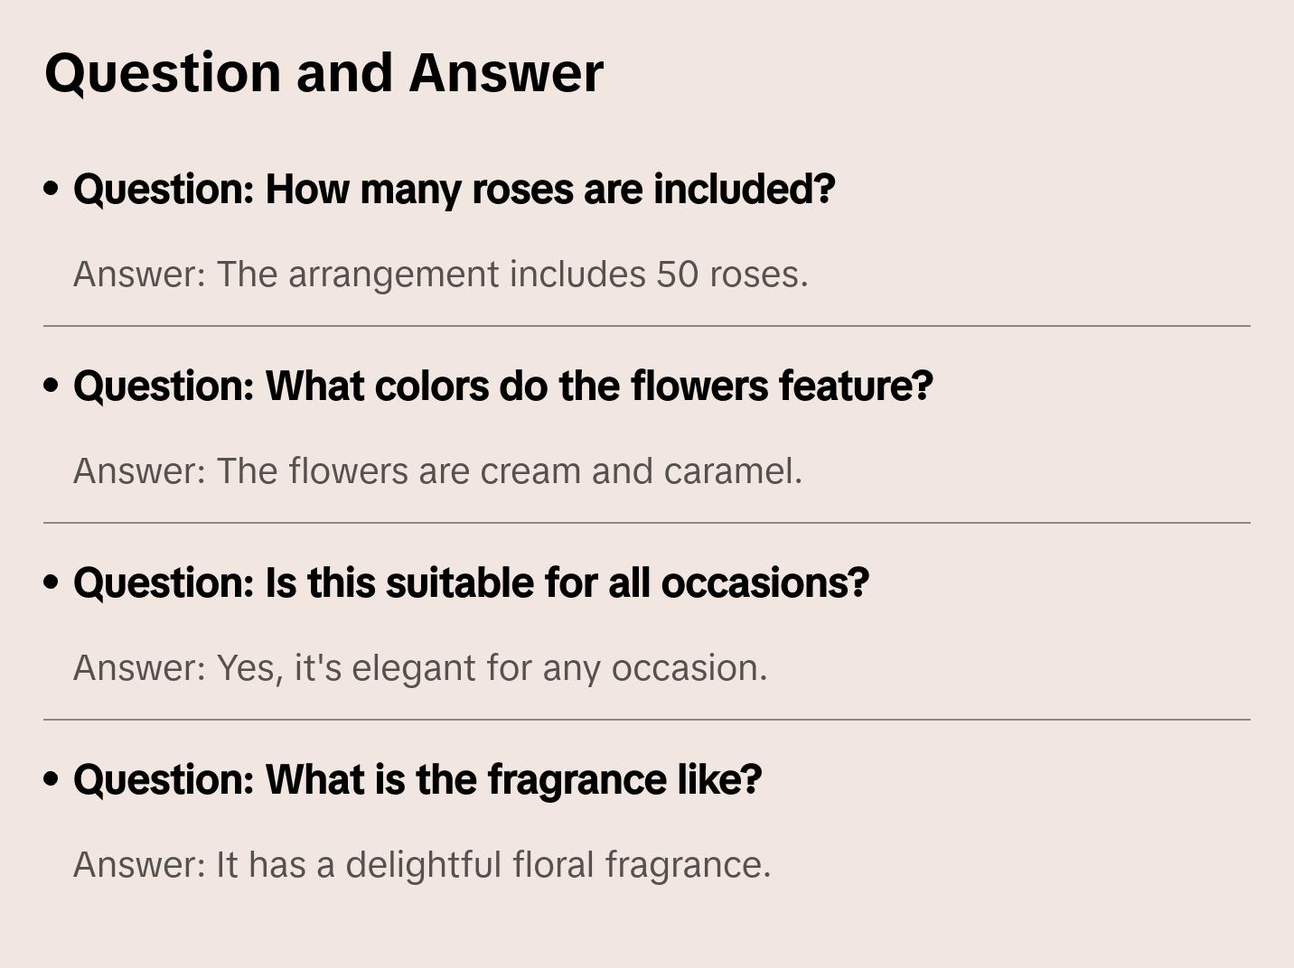The width and height of the screenshot is (1294, 968).
Task: Click the number '50' in first answer
Action: (677, 275)
